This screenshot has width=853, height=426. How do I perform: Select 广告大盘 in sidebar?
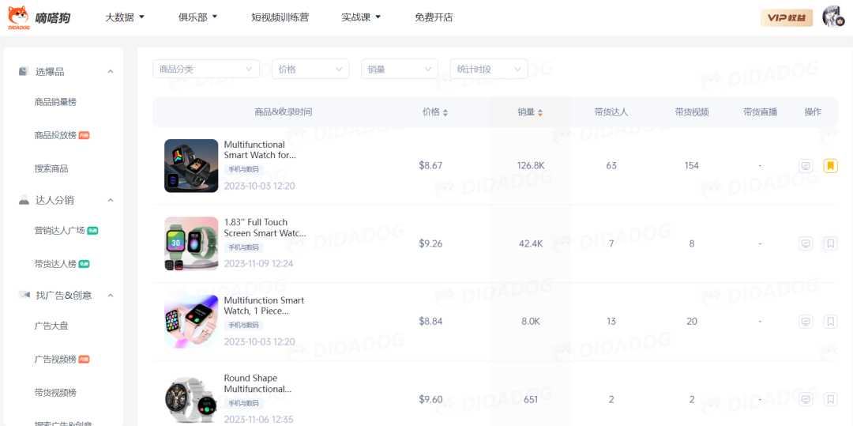[x=51, y=326]
